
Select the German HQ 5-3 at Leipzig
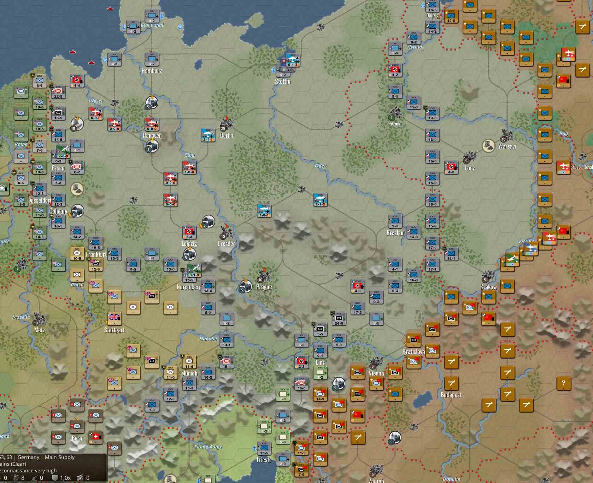pyautogui.click(x=189, y=232)
